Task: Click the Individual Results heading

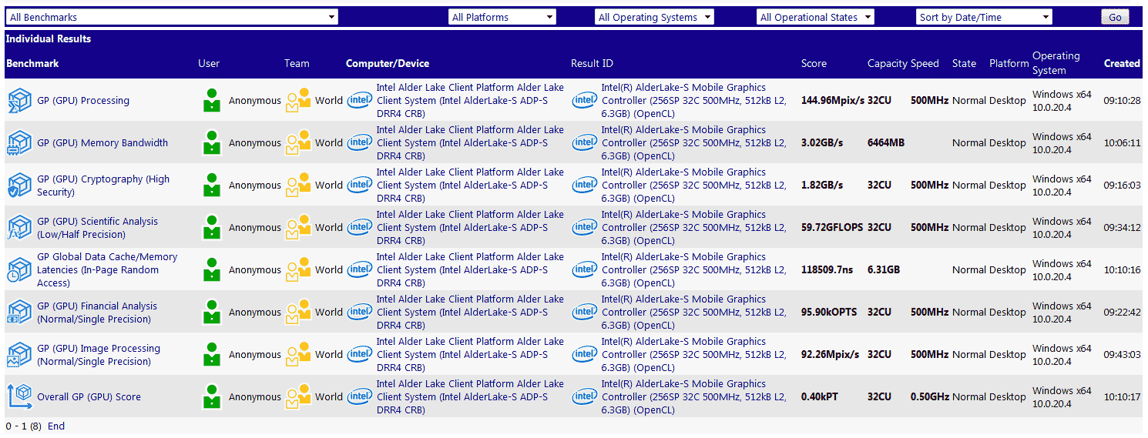Action: click(x=49, y=38)
